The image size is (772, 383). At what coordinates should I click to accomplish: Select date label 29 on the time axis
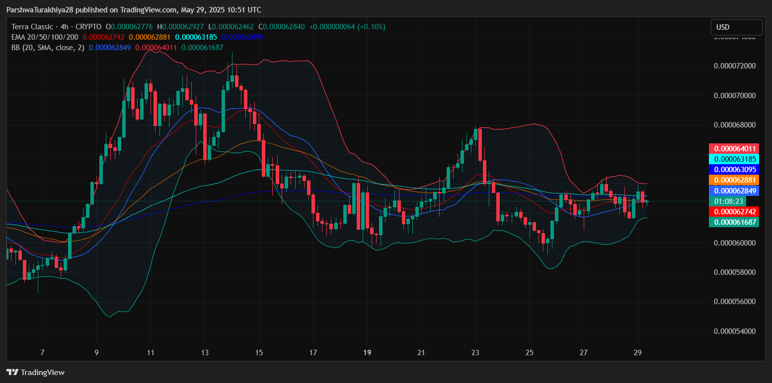pyautogui.click(x=638, y=353)
